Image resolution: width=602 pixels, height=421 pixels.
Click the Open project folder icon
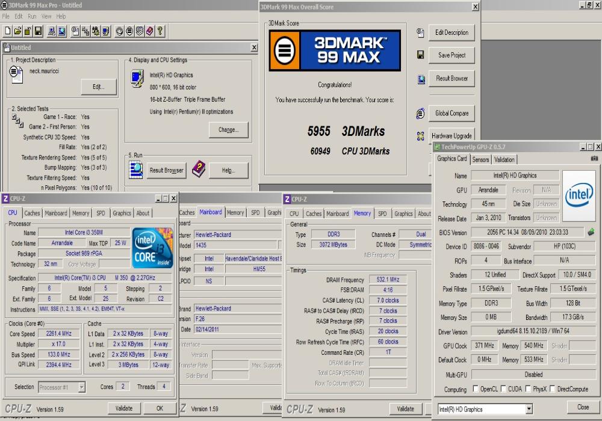click(17, 31)
